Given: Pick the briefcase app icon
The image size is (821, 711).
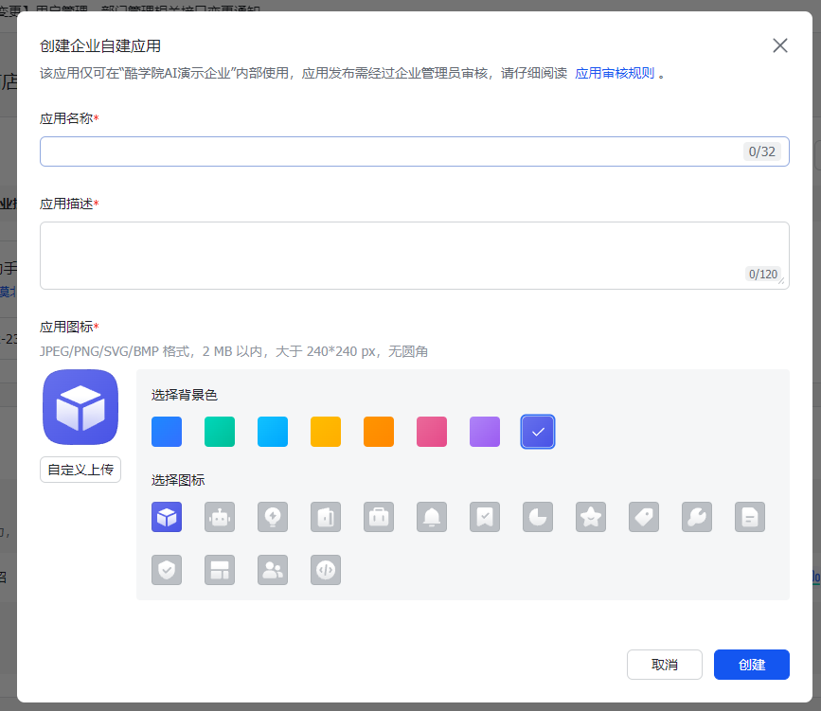Looking at the screenshot, I should coord(379,517).
